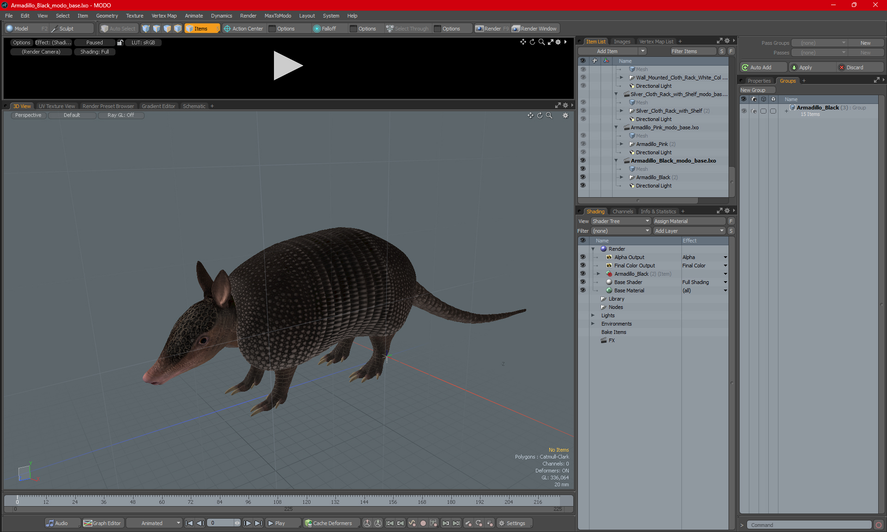Toggle Base Shader visibility
The height and width of the screenshot is (532, 887).
583,282
